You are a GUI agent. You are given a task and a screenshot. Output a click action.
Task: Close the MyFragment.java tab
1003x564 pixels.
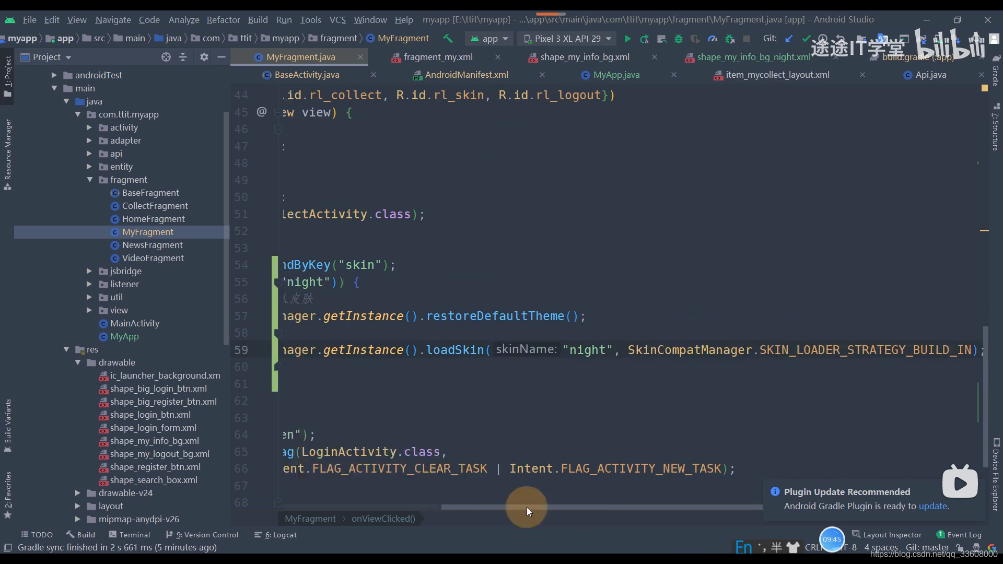tap(360, 57)
